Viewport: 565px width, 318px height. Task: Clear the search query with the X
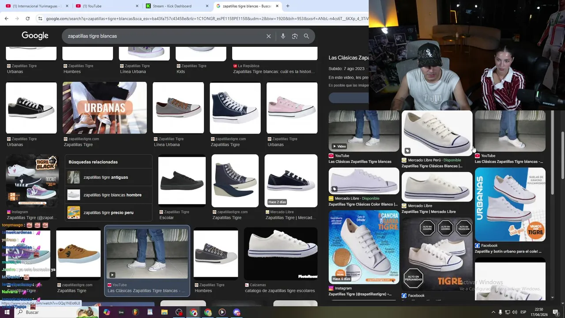[x=268, y=36]
